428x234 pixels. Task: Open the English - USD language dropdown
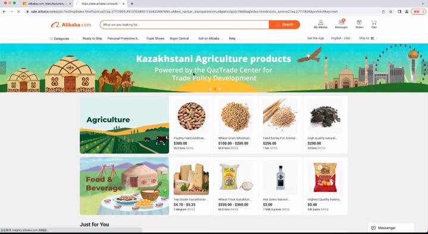342,39
